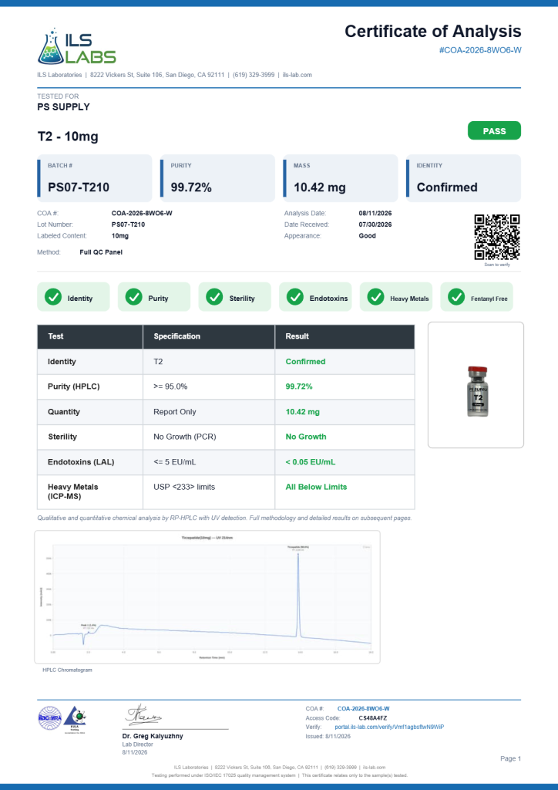Click the Purity (HPLC) test name

[x=73, y=387]
